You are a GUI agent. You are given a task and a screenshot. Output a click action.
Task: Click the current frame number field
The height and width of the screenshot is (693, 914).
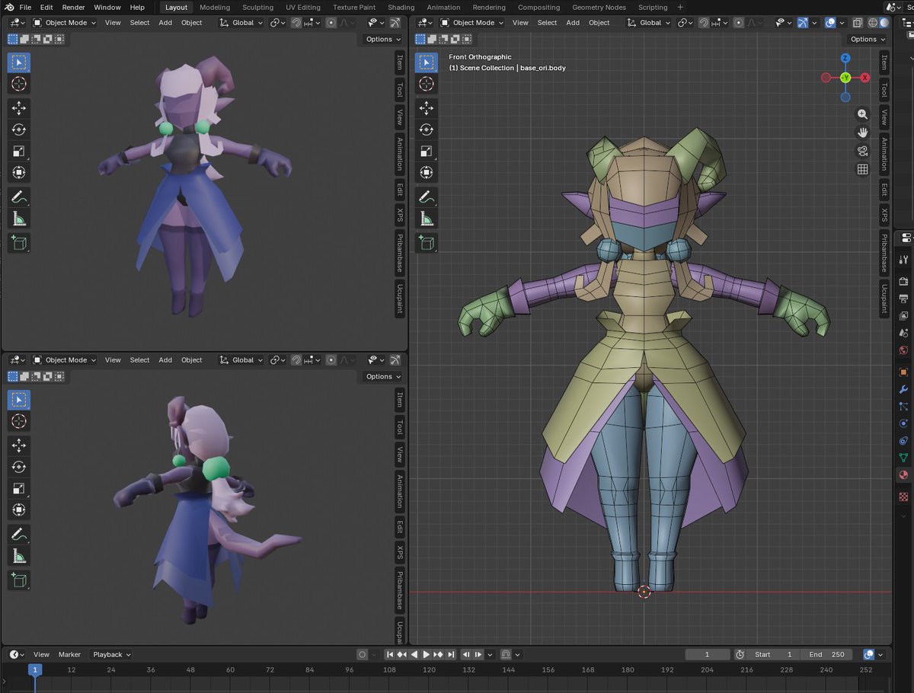click(707, 654)
